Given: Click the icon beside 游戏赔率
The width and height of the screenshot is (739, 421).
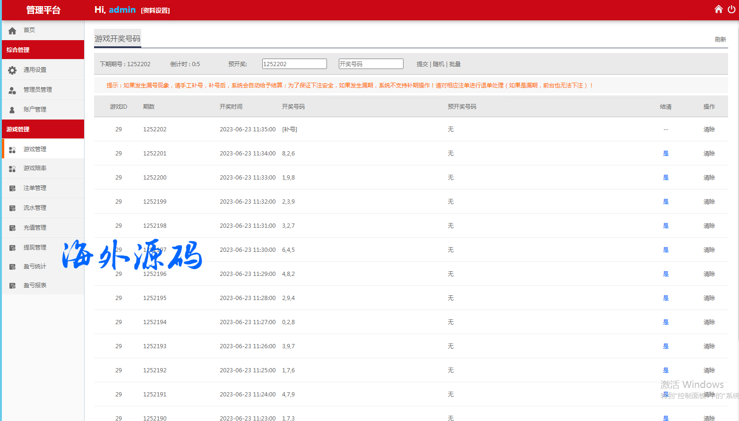Looking at the screenshot, I should coord(12,169).
